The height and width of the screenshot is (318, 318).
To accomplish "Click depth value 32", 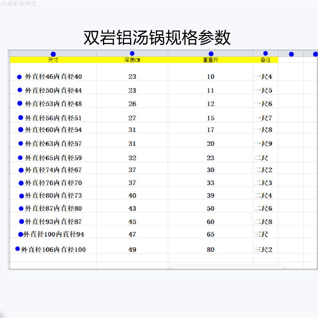I will point(132,158).
